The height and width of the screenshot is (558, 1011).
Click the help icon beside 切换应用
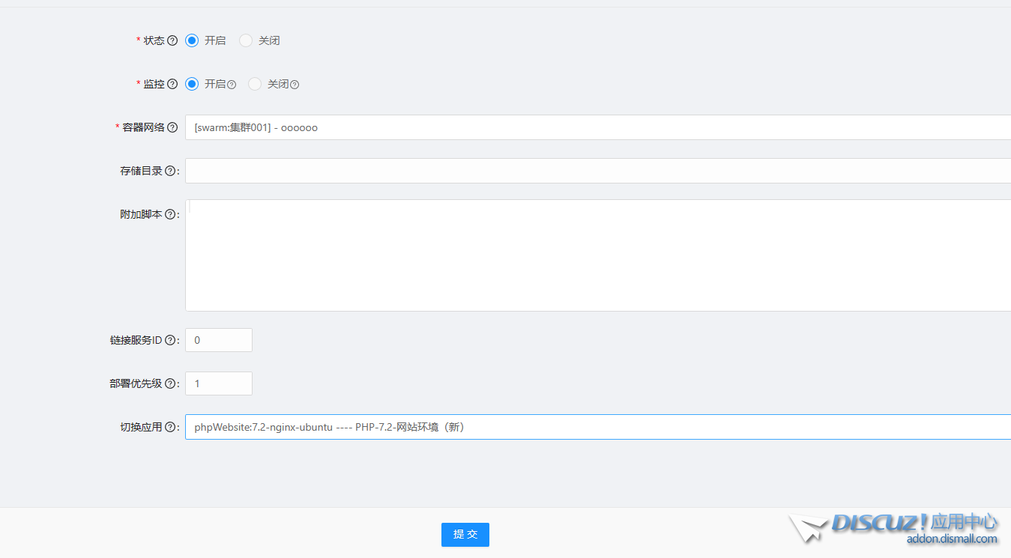click(x=170, y=426)
